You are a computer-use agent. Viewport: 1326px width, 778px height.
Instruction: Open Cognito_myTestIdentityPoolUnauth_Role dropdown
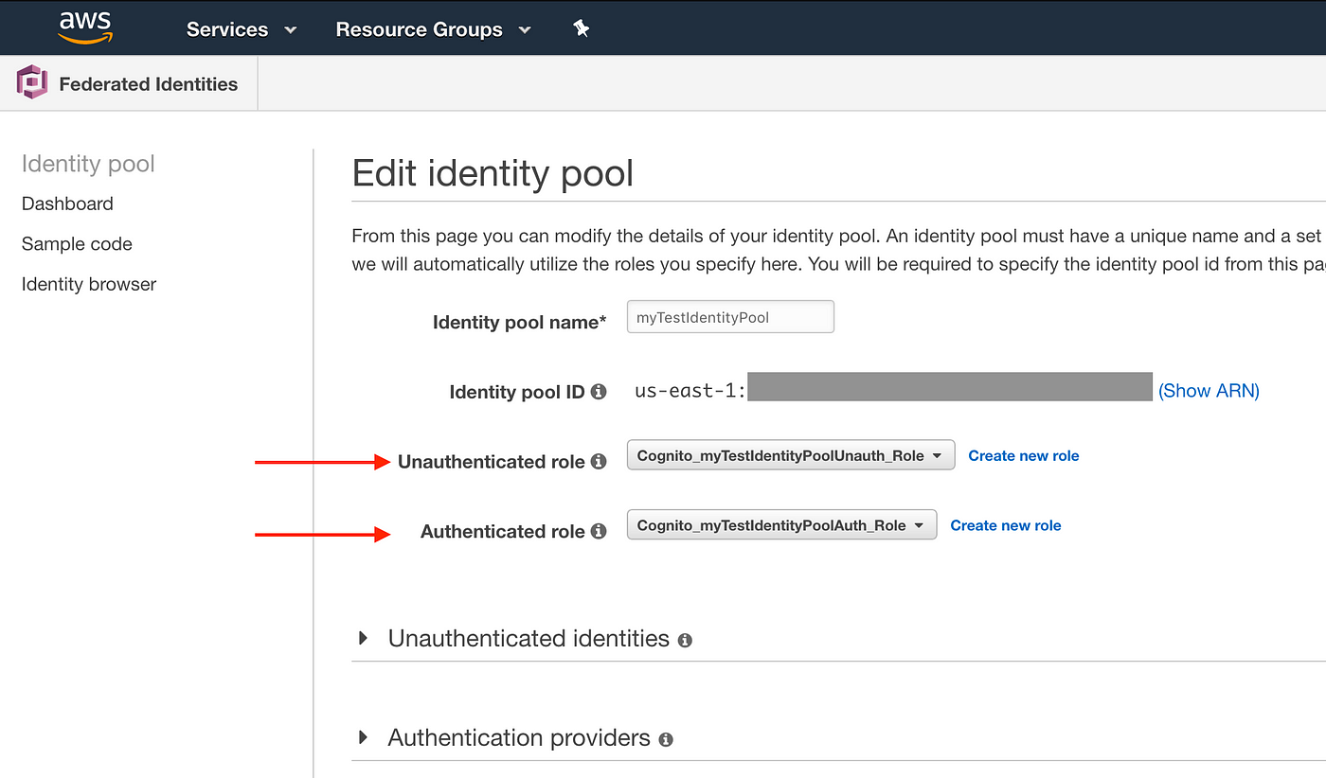click(791, 455)
